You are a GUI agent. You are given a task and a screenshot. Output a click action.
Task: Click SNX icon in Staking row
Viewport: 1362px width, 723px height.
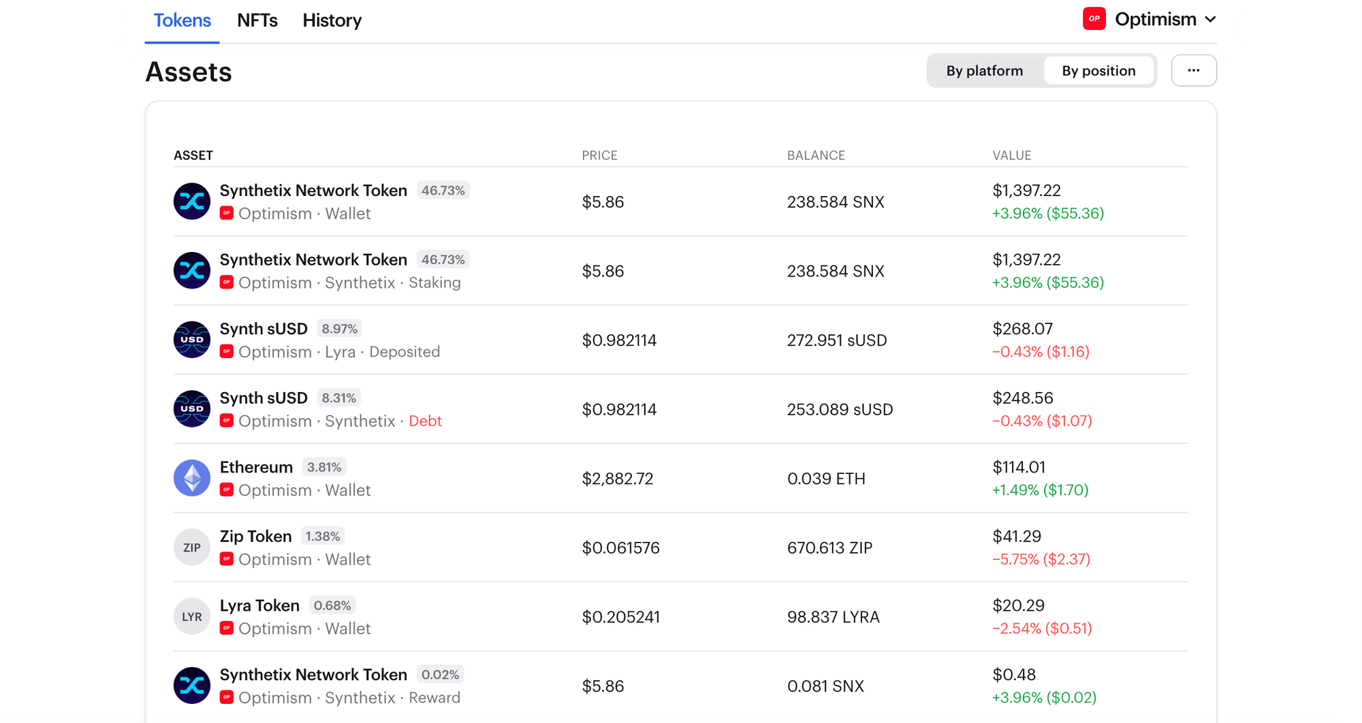tap(192, 271)
